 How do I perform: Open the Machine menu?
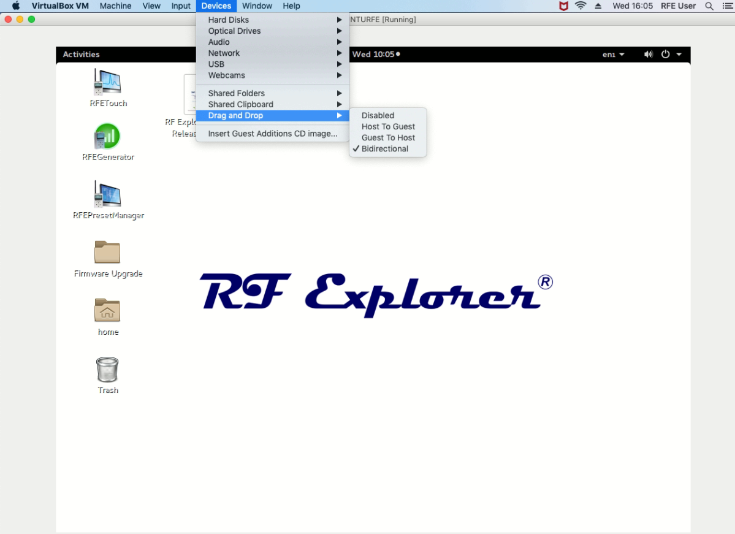tap(115, 6)
